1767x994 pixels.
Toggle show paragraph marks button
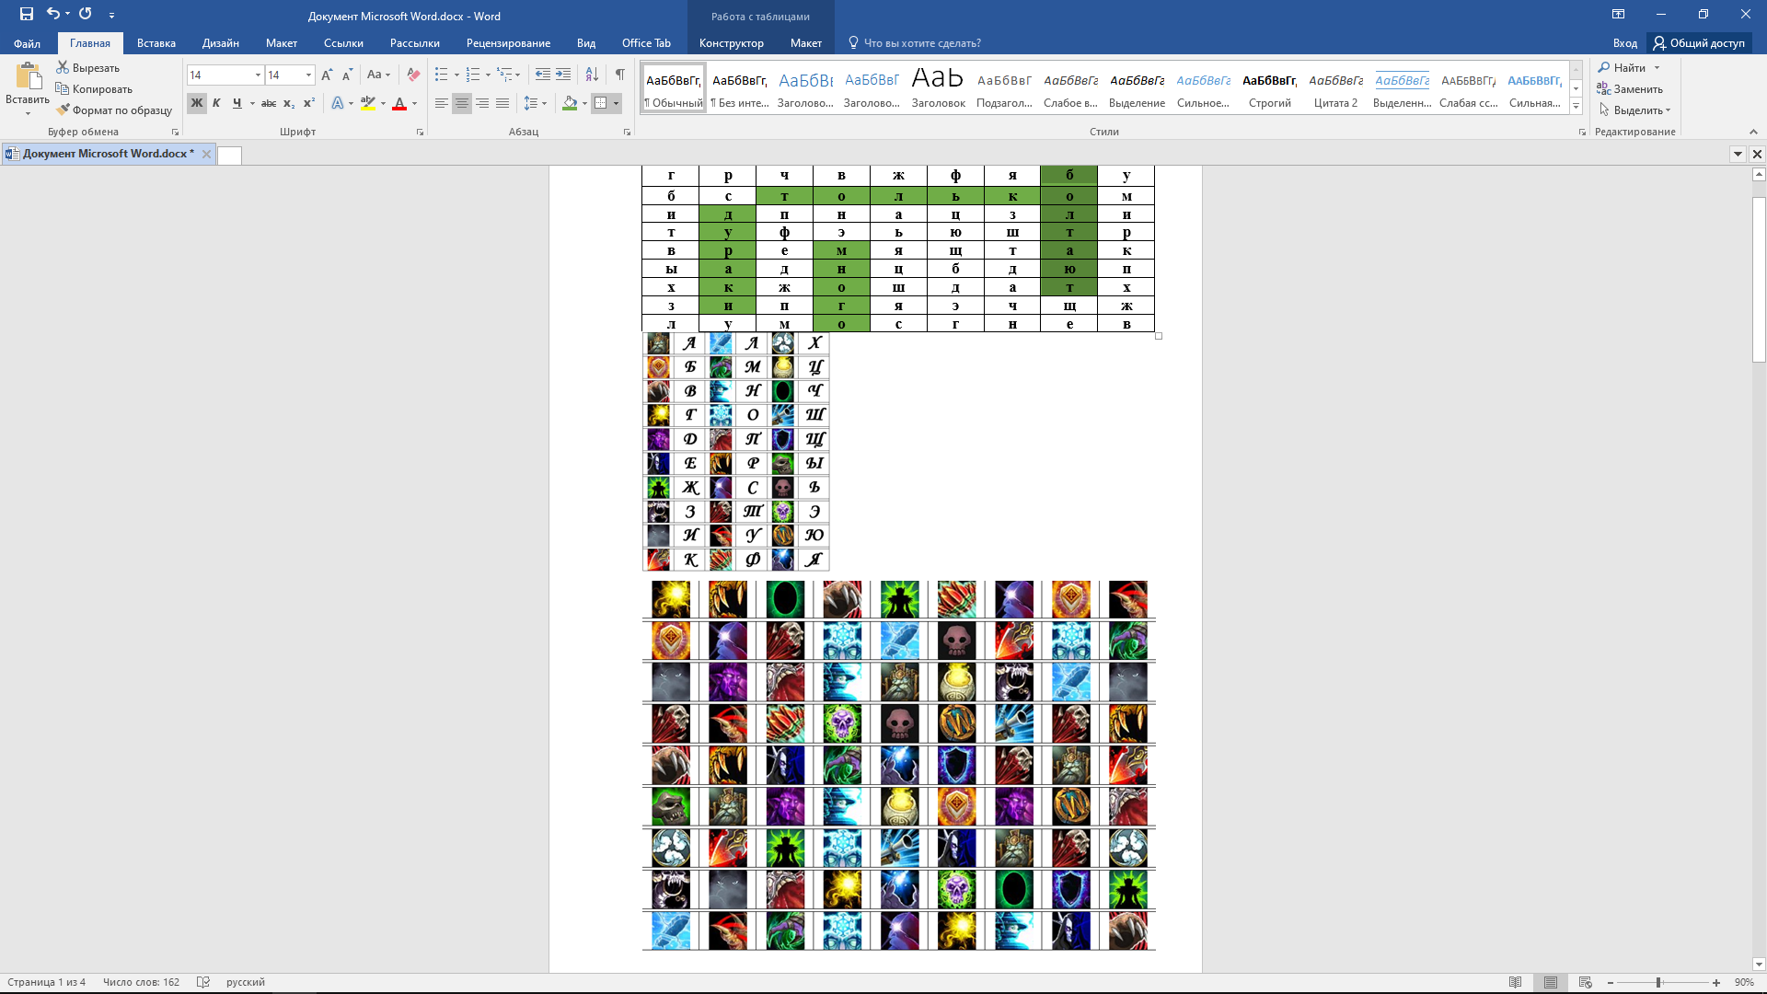(x=619, y=75)
